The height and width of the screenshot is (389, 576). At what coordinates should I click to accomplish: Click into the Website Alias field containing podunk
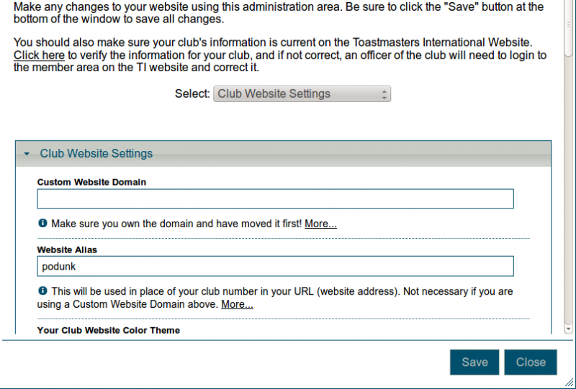click(x=275, y=266)
